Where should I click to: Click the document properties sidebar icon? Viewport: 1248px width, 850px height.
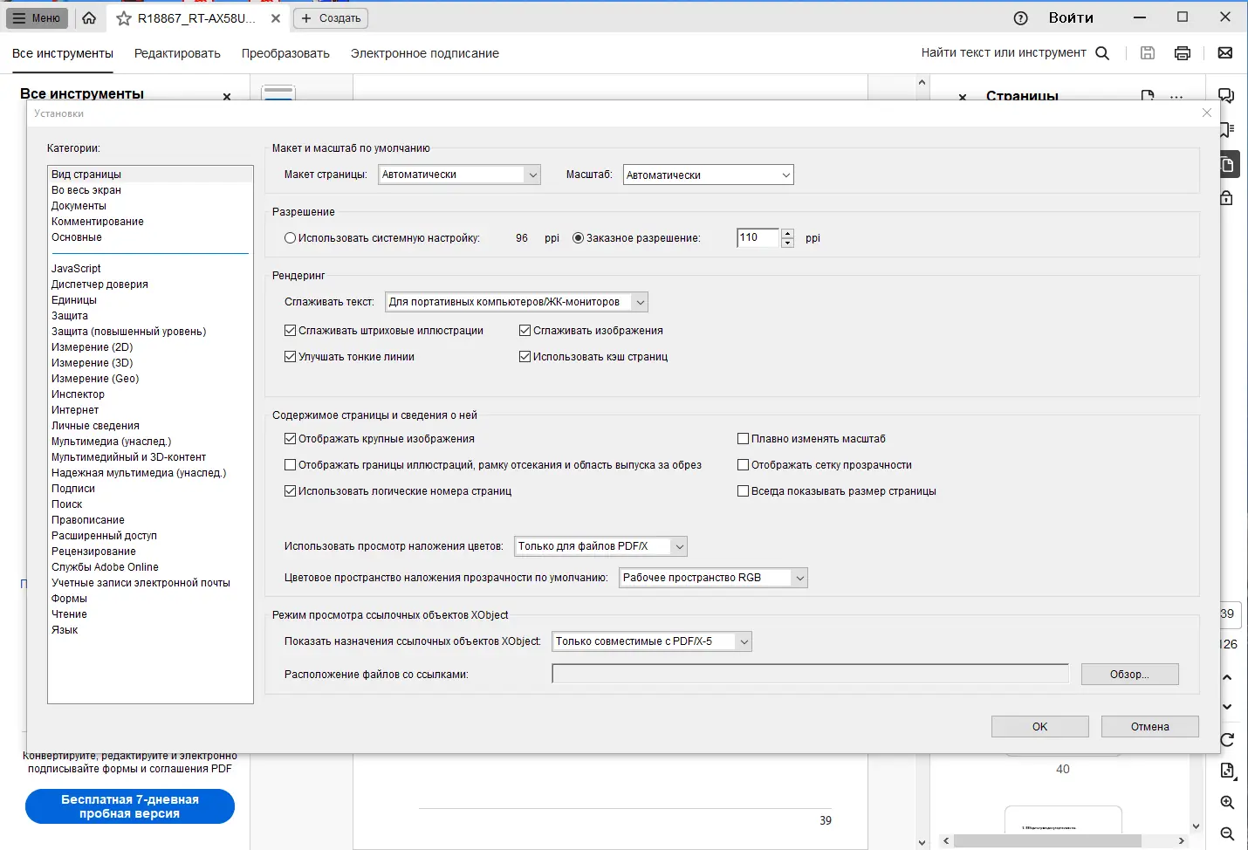(x=1227, y=771)
